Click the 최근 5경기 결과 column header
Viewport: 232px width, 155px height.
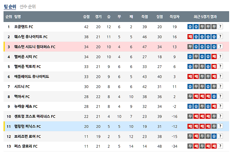pyautogui.click(x=205, y=17)
